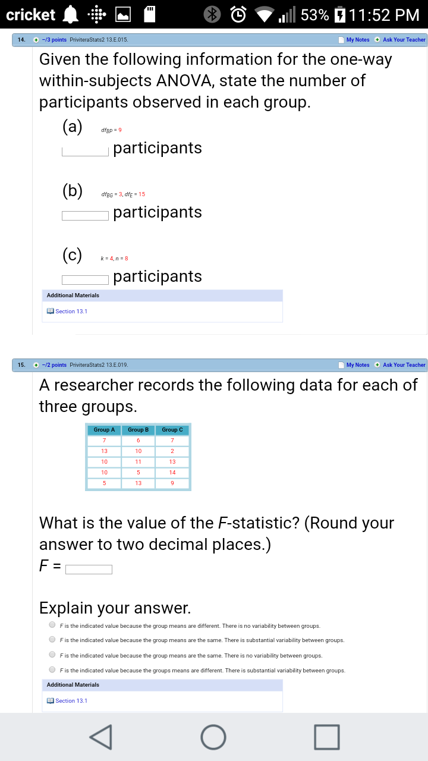
Task: Click the F-statistic answer field
Action: pyautogui.click(x=89, y=570)
